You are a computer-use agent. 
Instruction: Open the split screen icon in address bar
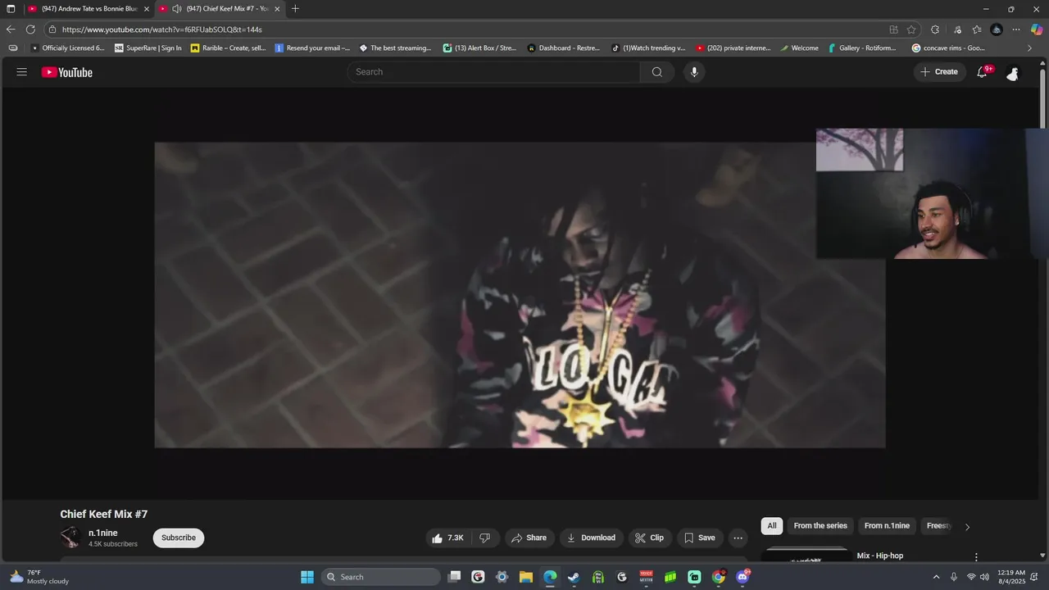(x=893, y=29)
